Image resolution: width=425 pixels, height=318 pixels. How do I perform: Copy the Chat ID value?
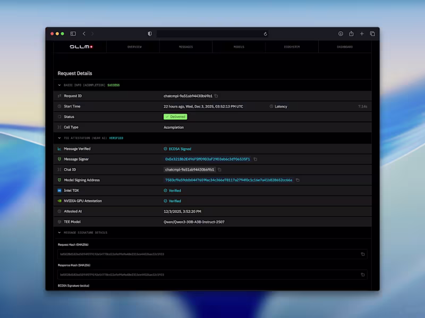[219, 170]
